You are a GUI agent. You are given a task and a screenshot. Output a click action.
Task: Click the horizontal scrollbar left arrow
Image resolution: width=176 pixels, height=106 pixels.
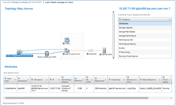click(x=4, y=98)
